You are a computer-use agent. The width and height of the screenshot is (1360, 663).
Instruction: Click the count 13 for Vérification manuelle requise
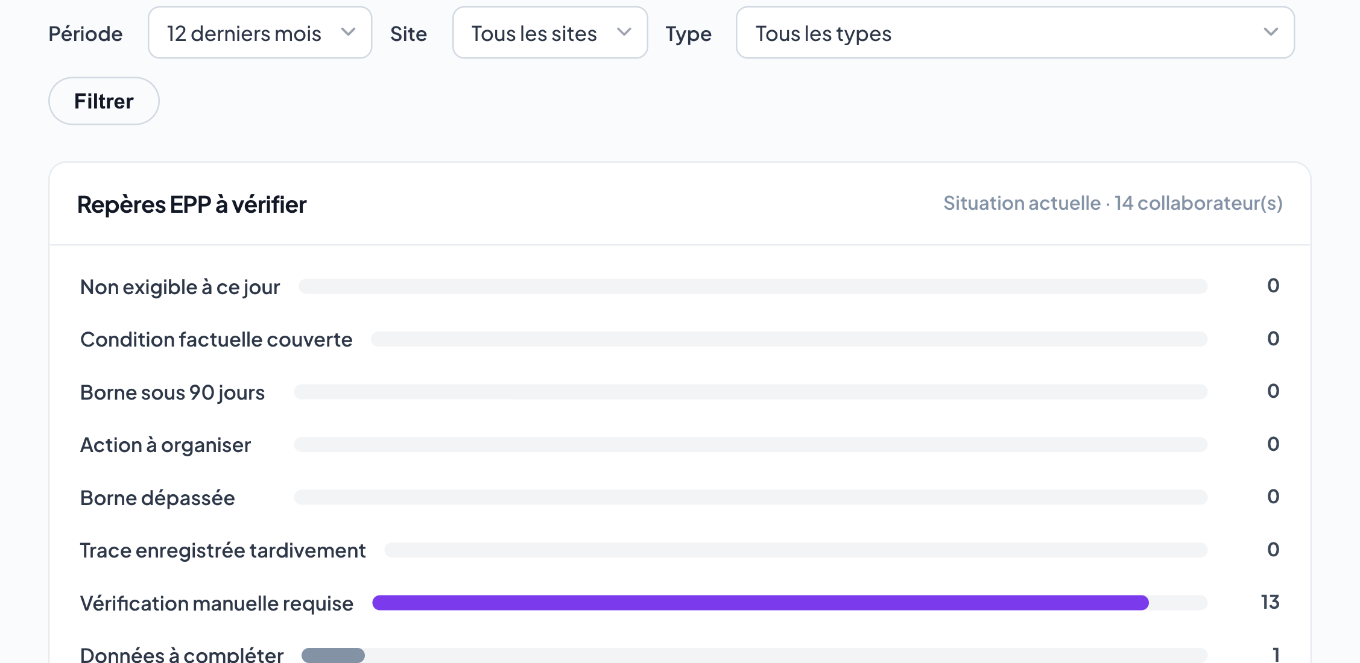[1270, 602]
